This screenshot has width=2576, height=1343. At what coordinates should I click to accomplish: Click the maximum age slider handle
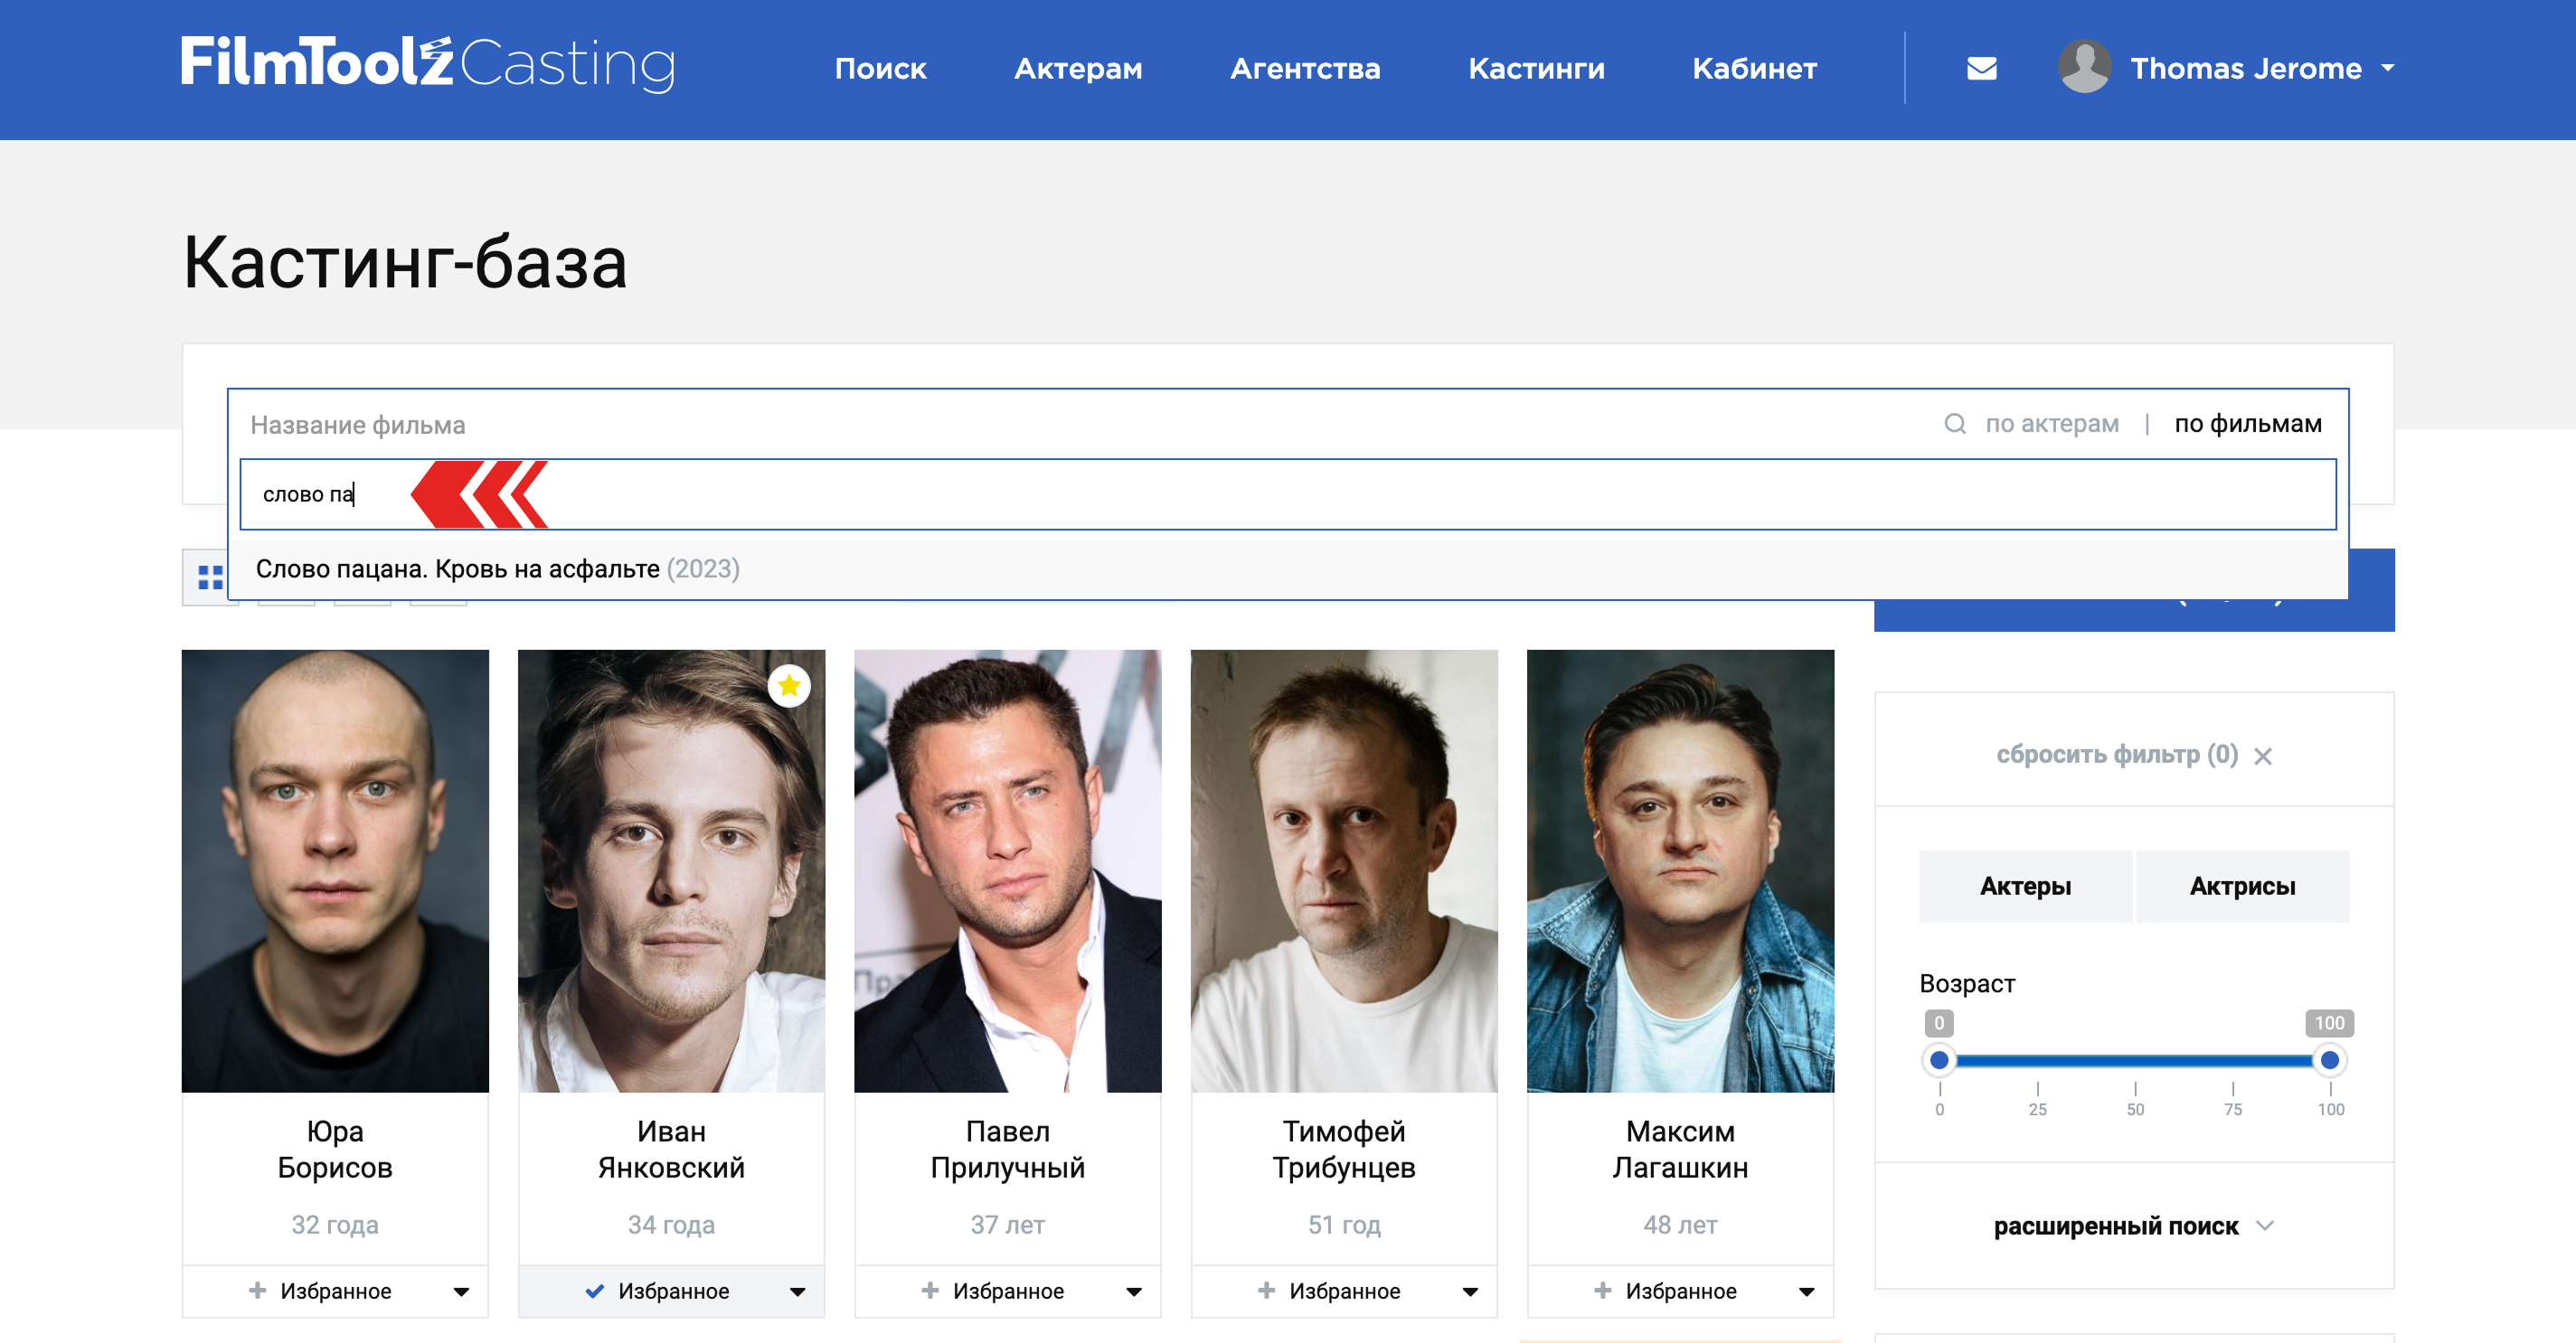click(2329, 1059)
